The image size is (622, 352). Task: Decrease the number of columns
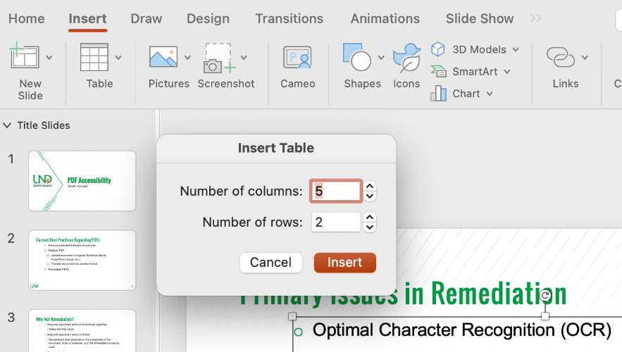click(x=370, y=196)
